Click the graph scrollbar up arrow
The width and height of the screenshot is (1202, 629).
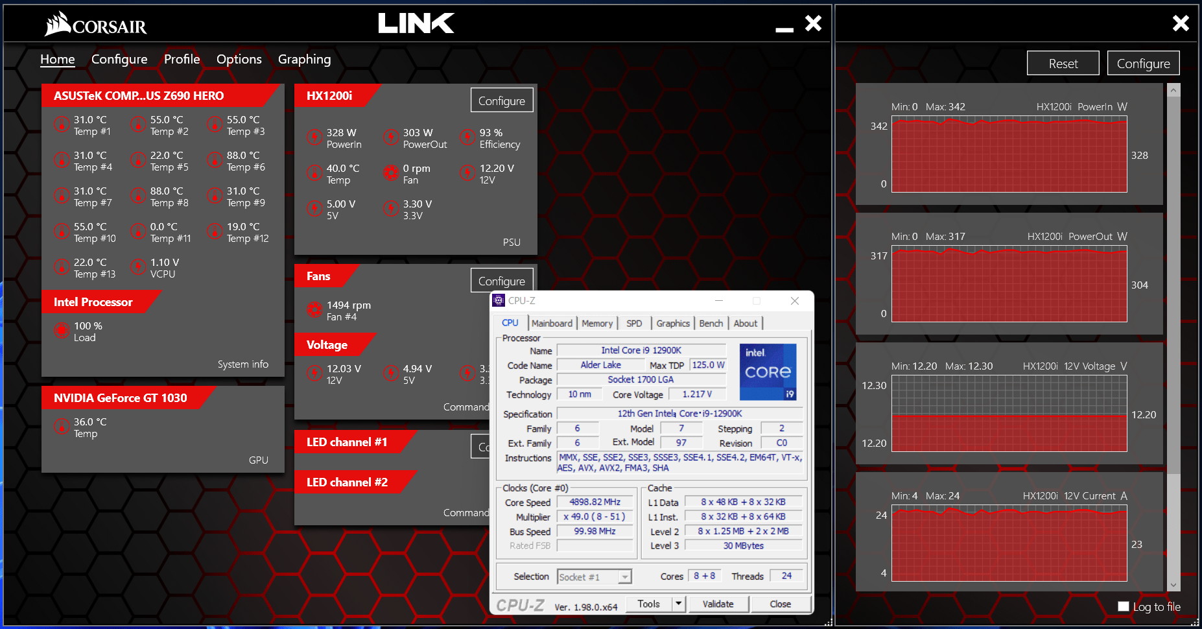coord(1173,90)
